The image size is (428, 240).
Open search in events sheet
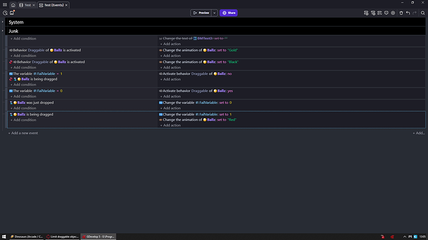pyautogui.click(x=423, y=13)
